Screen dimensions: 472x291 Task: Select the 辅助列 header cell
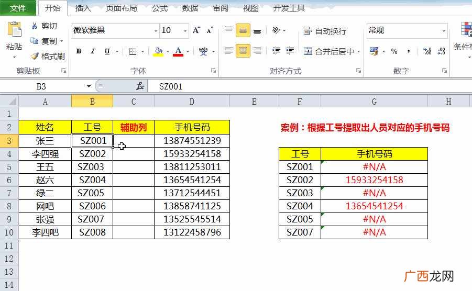pyautogui.click(x=134, y=128)
